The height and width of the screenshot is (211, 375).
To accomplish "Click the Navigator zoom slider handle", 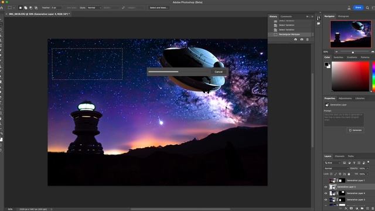I will pos(353,52).
